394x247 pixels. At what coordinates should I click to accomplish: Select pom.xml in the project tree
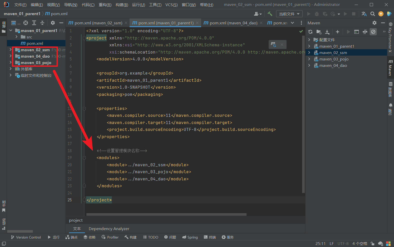pyautogui.click(x=35, y=43)
